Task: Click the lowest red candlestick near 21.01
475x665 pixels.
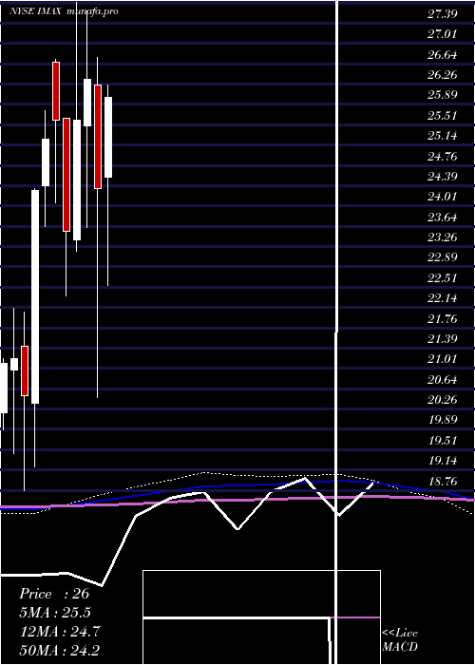Action: pos(25,371)
